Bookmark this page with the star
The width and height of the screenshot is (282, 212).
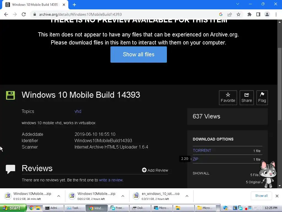coord(238,14)
